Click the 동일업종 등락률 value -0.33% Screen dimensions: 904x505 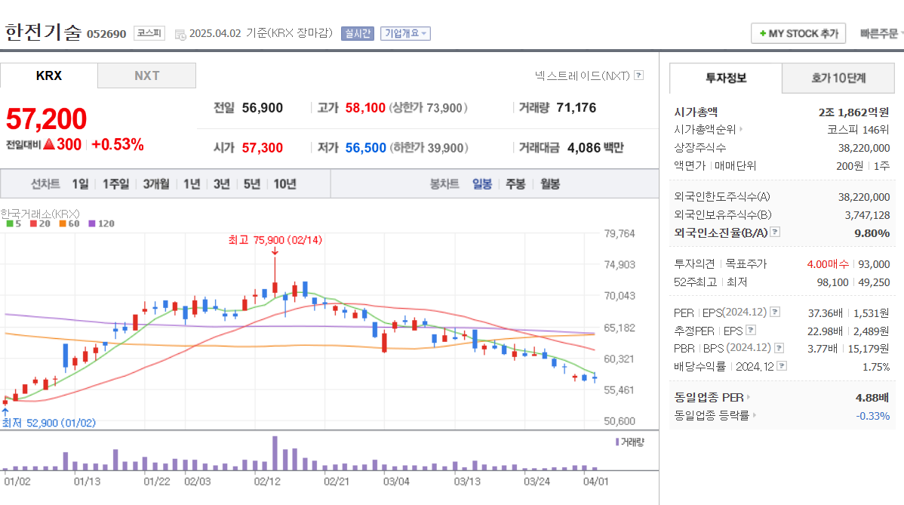coord(873,416)
